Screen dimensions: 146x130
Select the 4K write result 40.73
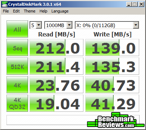[x=112, y=85]
